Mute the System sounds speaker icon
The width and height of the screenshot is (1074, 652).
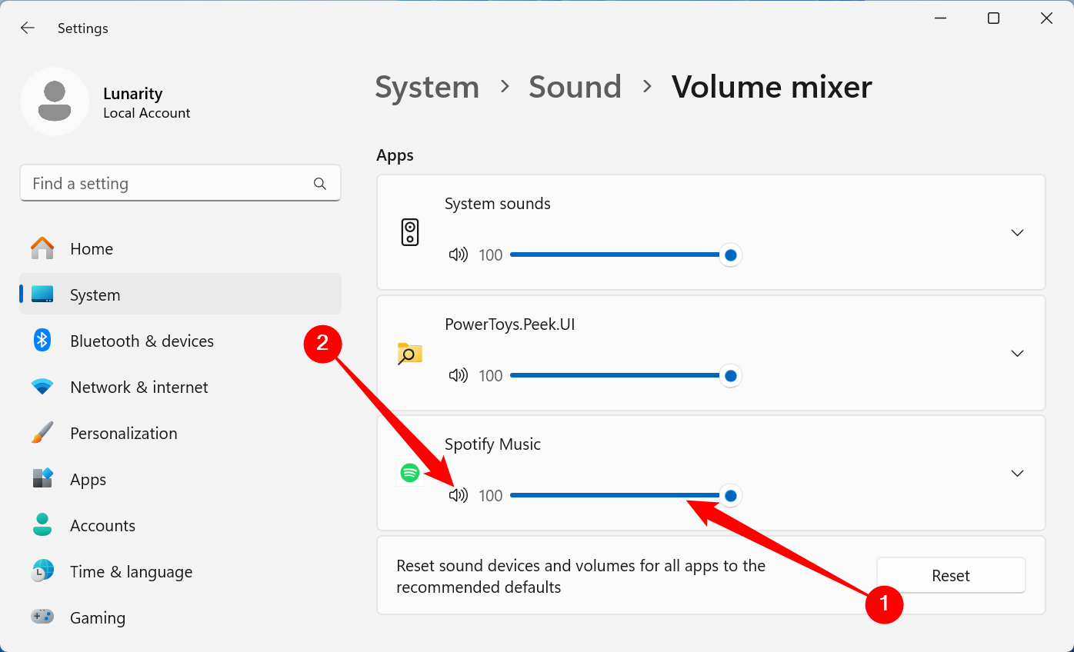(458, 255)
